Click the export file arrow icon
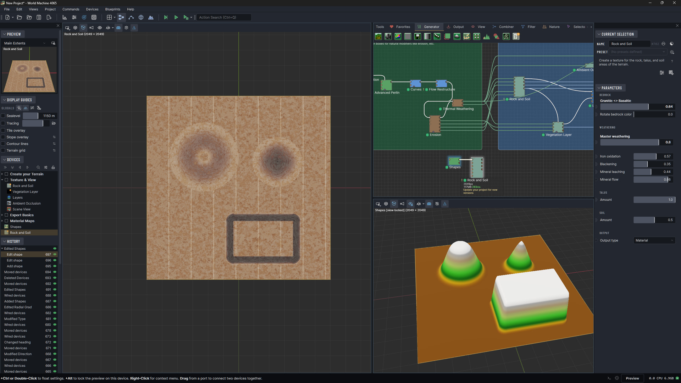The width and height of the screenshot is (681, 383). click(x=49, y=17)
